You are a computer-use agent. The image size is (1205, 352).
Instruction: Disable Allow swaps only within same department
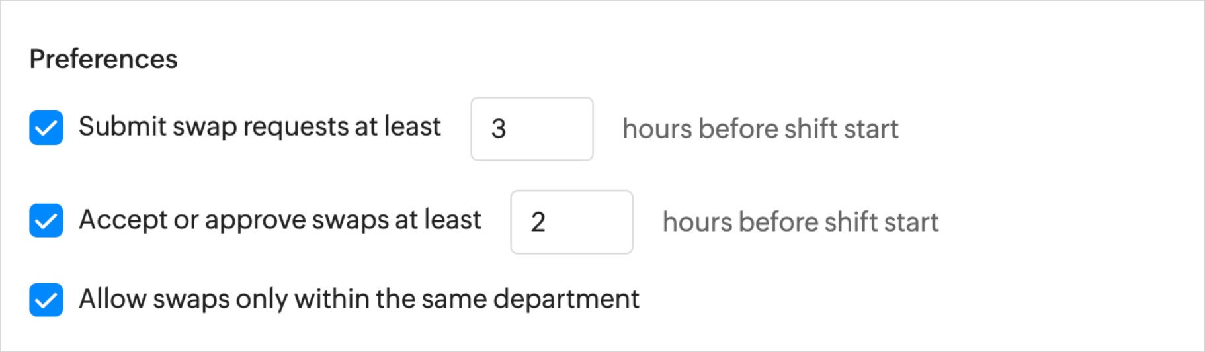pos(46,300)
